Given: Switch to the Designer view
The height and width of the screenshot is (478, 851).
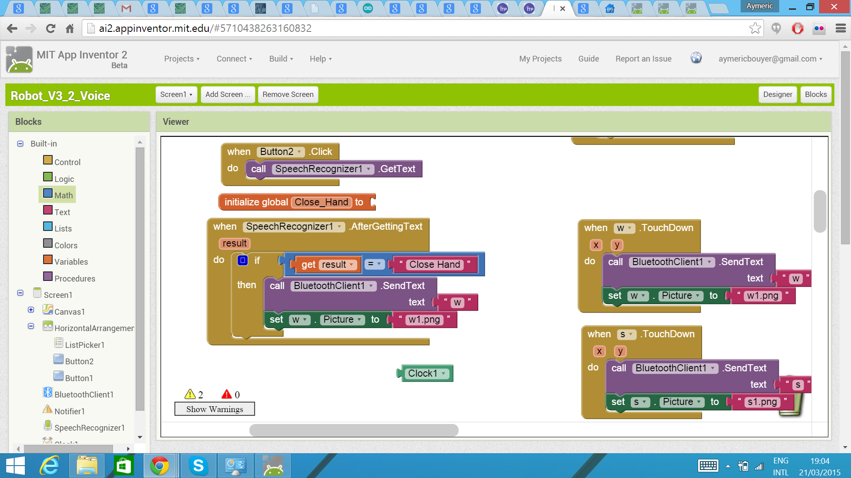Looking at the screenshot, I should pyautogui.click(x=777, y=94).
